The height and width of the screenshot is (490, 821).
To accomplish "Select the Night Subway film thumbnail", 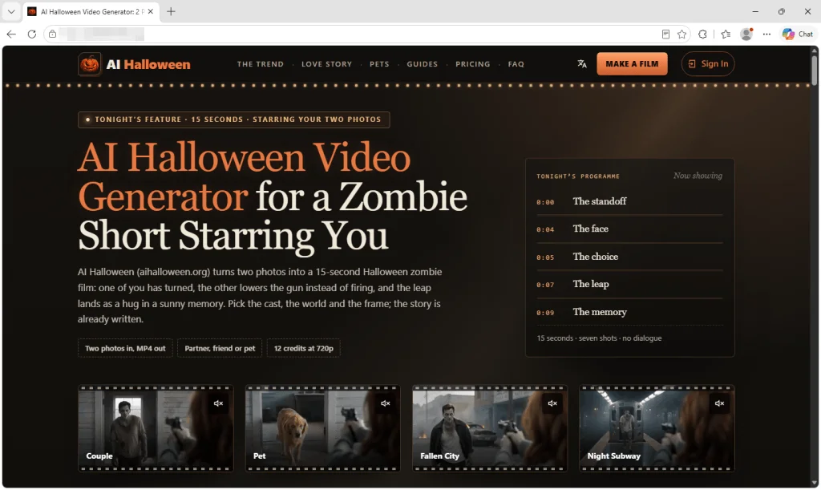I will pyautogui.click(x=657, y=429).
